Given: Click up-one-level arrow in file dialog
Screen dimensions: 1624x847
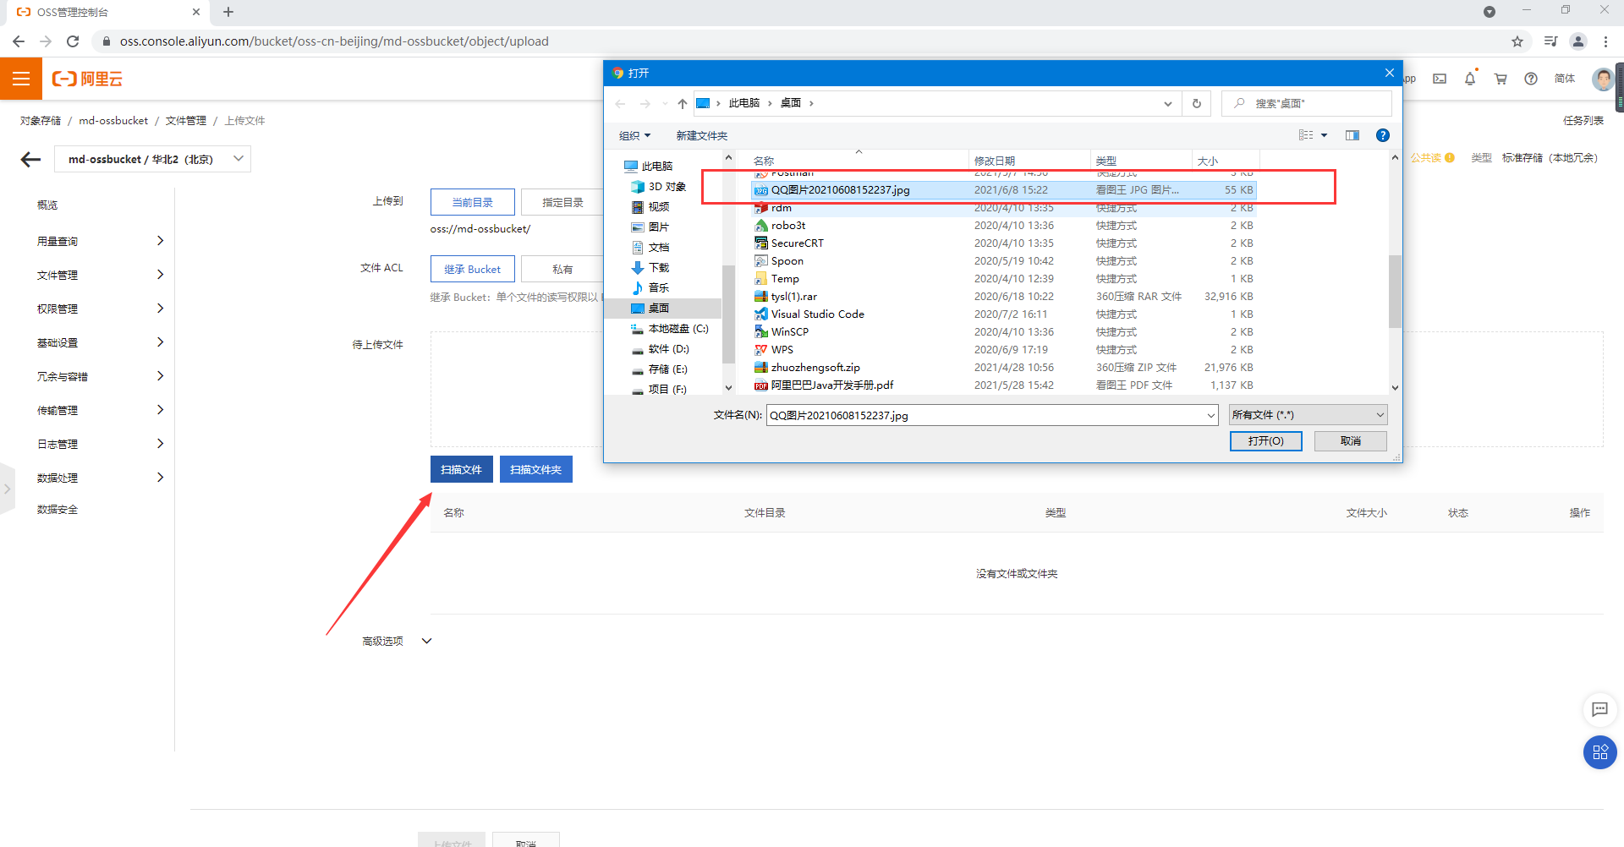Looking at the screenshot, I should 683,103.
